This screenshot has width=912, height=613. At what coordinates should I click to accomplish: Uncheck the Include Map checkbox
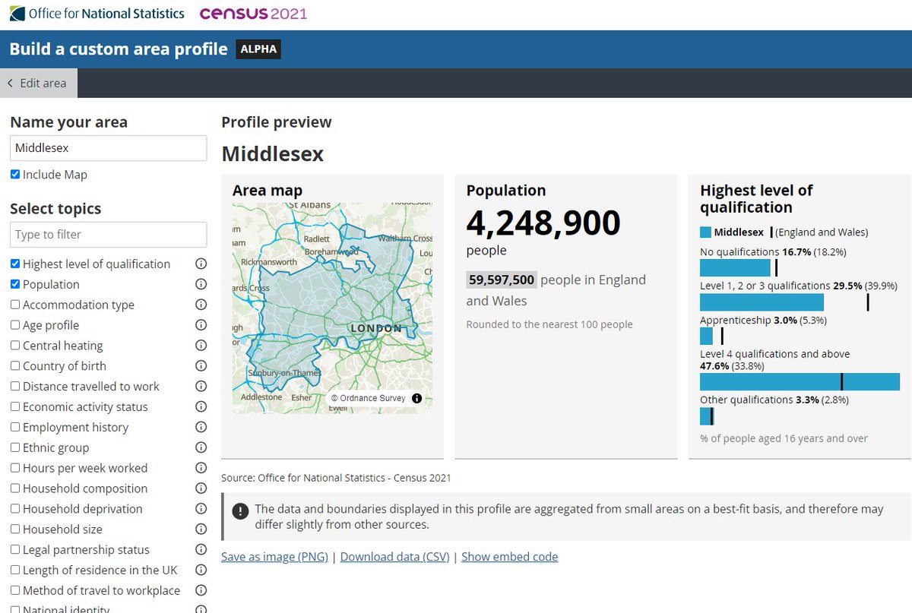pyautogui.click(x=16, y=174)
